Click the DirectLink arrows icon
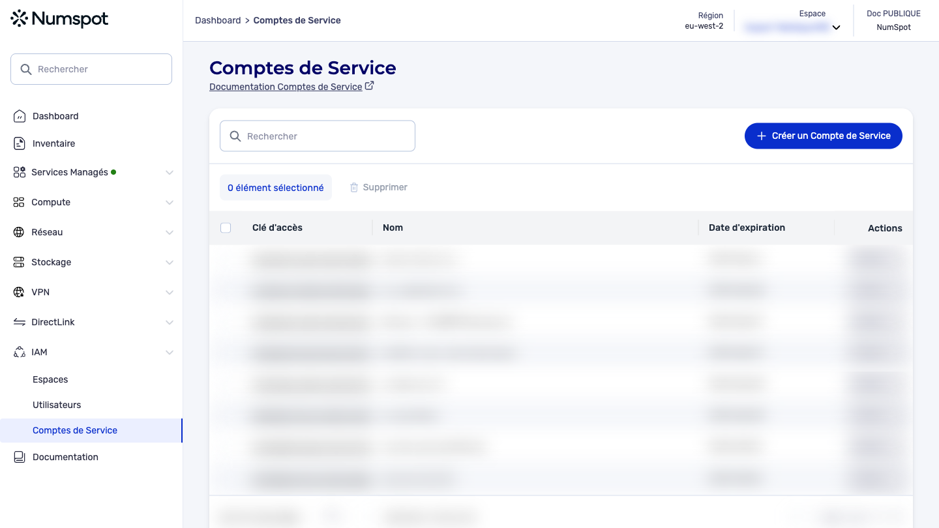 [19, 322]
